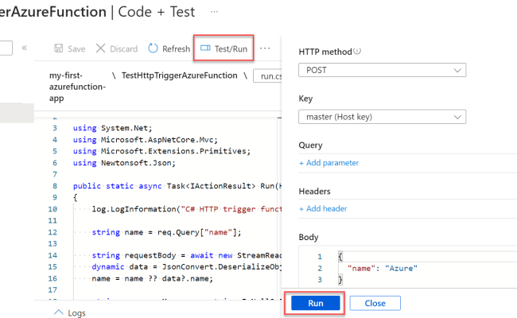Screen dimensions: 517x318
Task: Click the Discard toolbar label
Action: tap(123, 48)
